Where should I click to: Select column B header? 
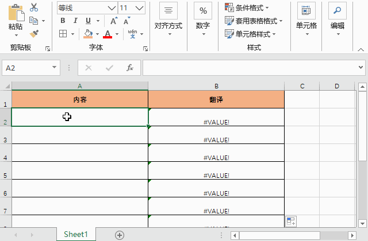coord(216,86)
